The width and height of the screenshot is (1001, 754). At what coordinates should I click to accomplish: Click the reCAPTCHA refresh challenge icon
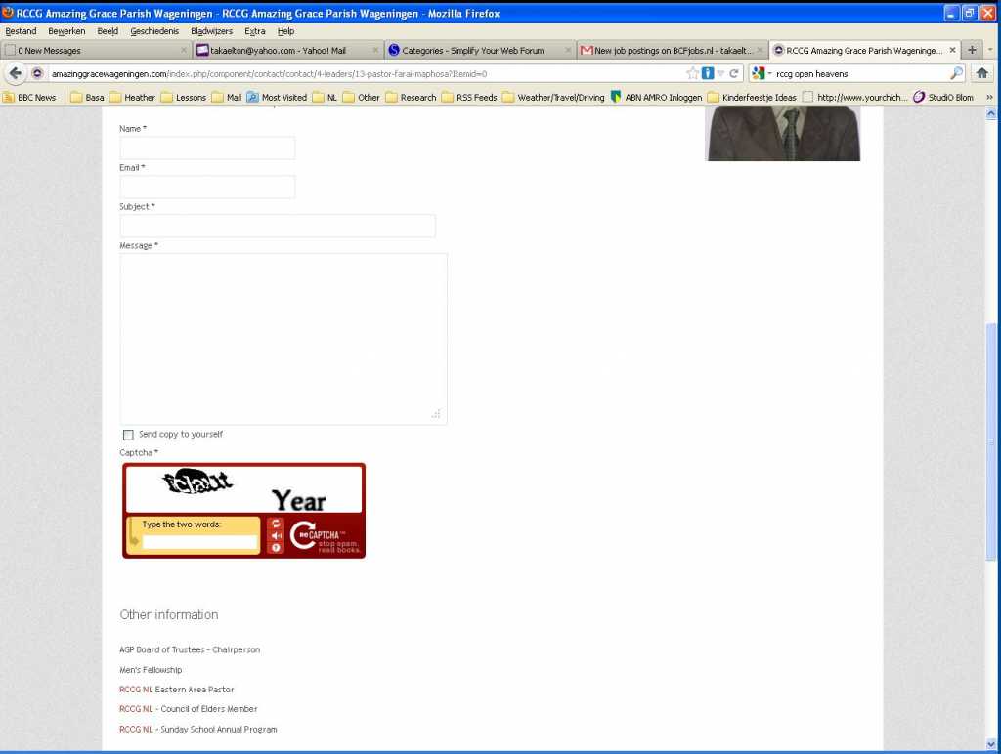[x=276, y=524]
